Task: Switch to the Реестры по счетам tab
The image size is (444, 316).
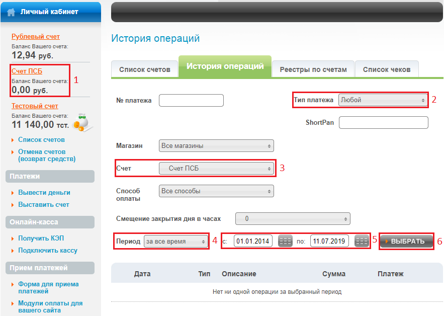Action: pyautogui.click(x=313, y=69)
